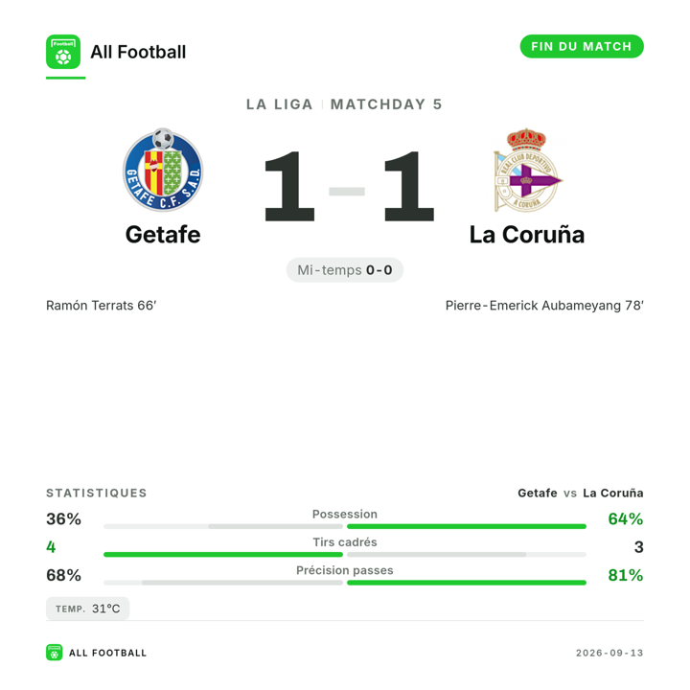
Task: Click the All Football app icon in header
Action: pyautogui.click(x=63, y=52)
